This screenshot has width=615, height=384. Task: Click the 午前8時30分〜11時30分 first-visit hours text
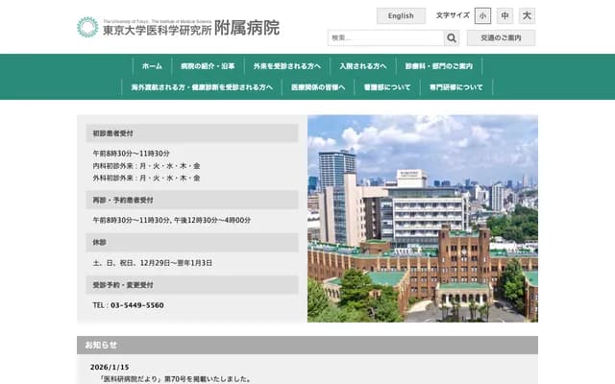click(131, 154)
